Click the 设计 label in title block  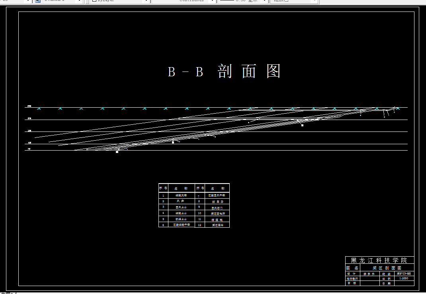tap(352, 274)
